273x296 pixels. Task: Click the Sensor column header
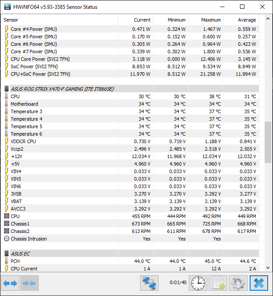59,20
